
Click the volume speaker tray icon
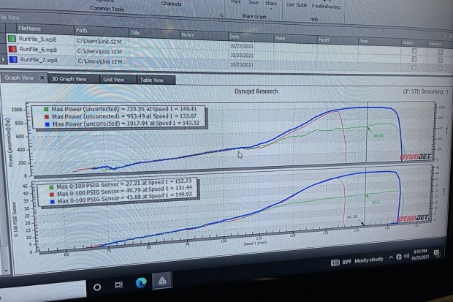[x=406, y=258]
